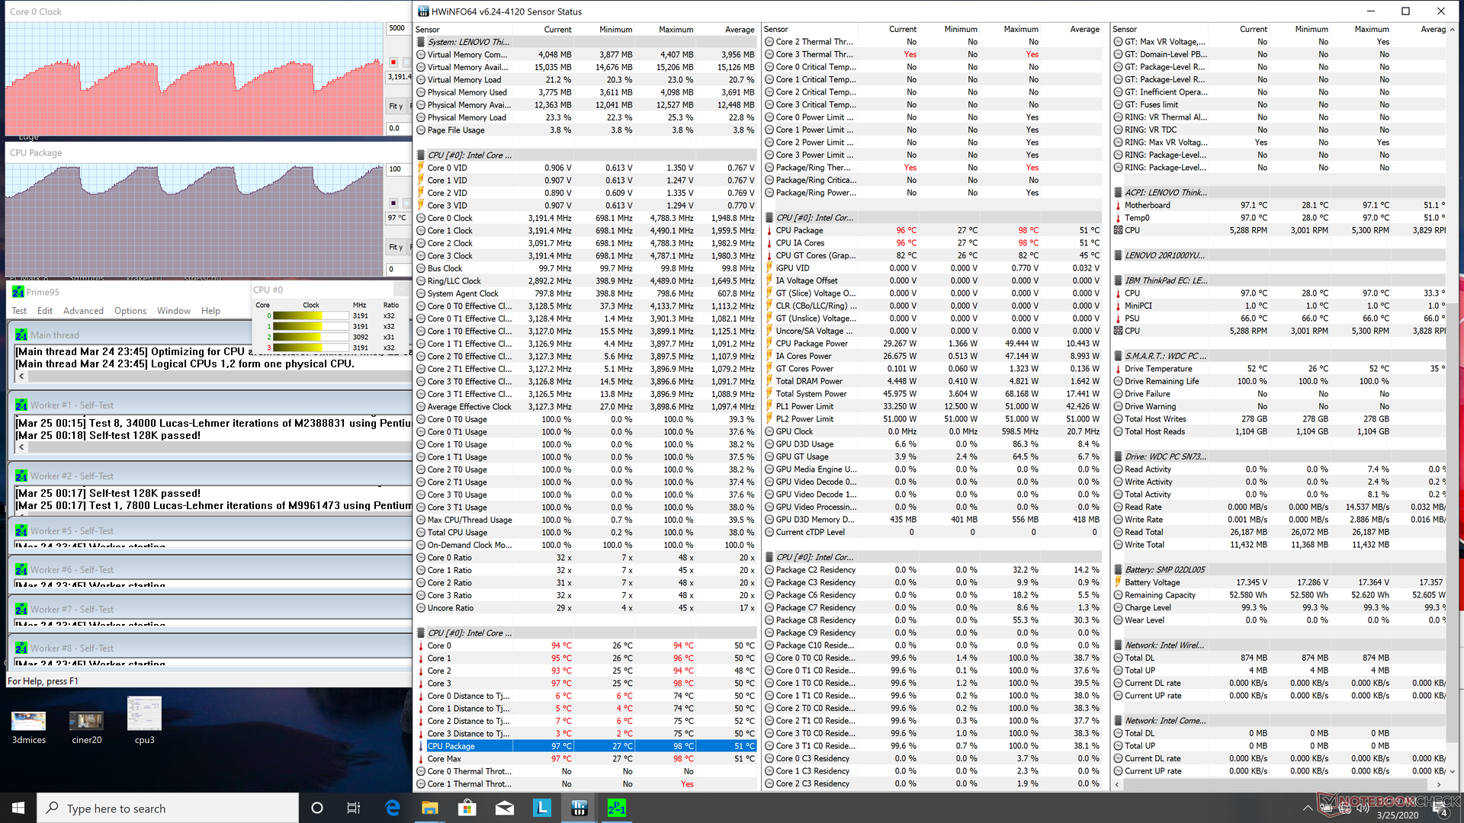Open the Mail app from taskbar
1464x823 pixels.
[504, 808]
